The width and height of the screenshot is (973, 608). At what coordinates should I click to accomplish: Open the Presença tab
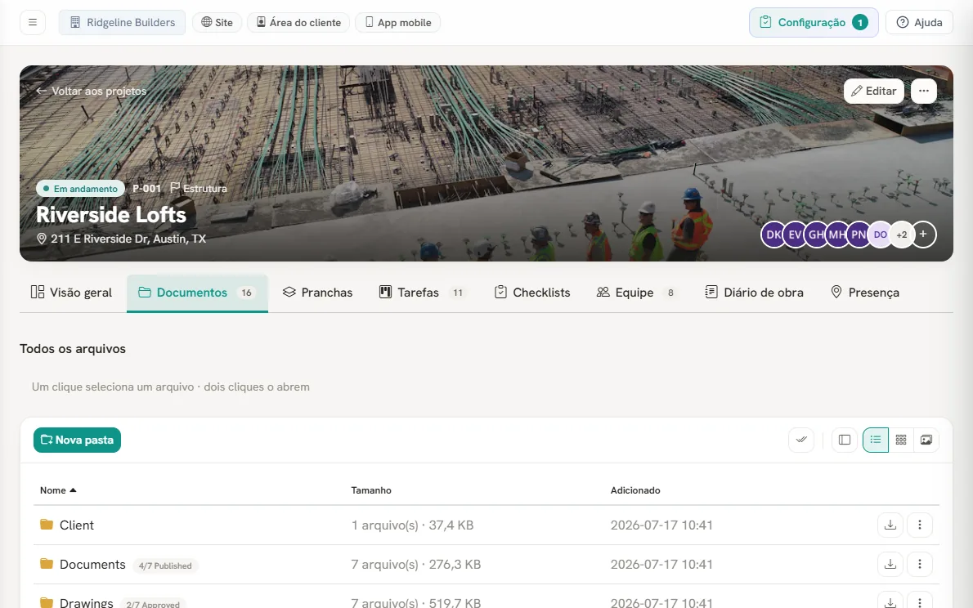[865, 293]
